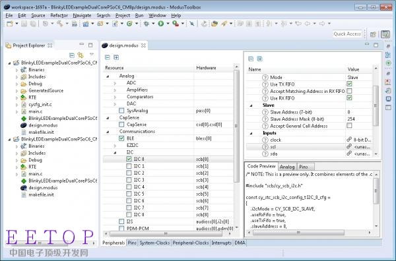Click the Quick Access search field
The height and width of the screenshot is (261, 396).
[347, 34]
